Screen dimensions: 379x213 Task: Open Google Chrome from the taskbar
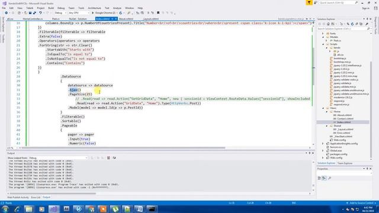pyautogui.click(x=91, y=209)
